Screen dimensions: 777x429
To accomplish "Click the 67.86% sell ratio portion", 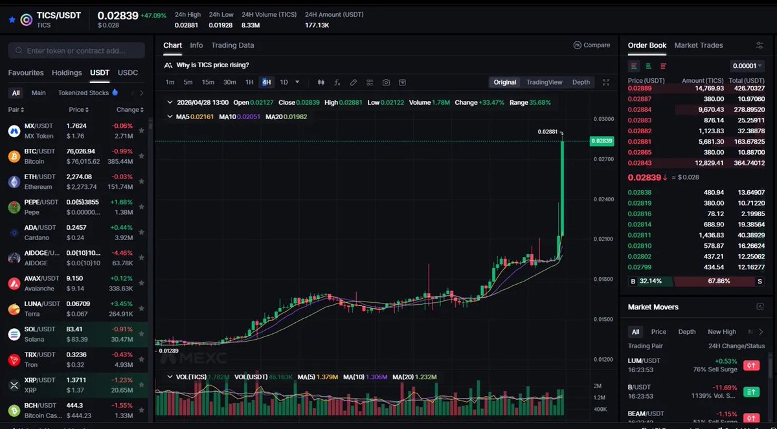I will [720, 281].
